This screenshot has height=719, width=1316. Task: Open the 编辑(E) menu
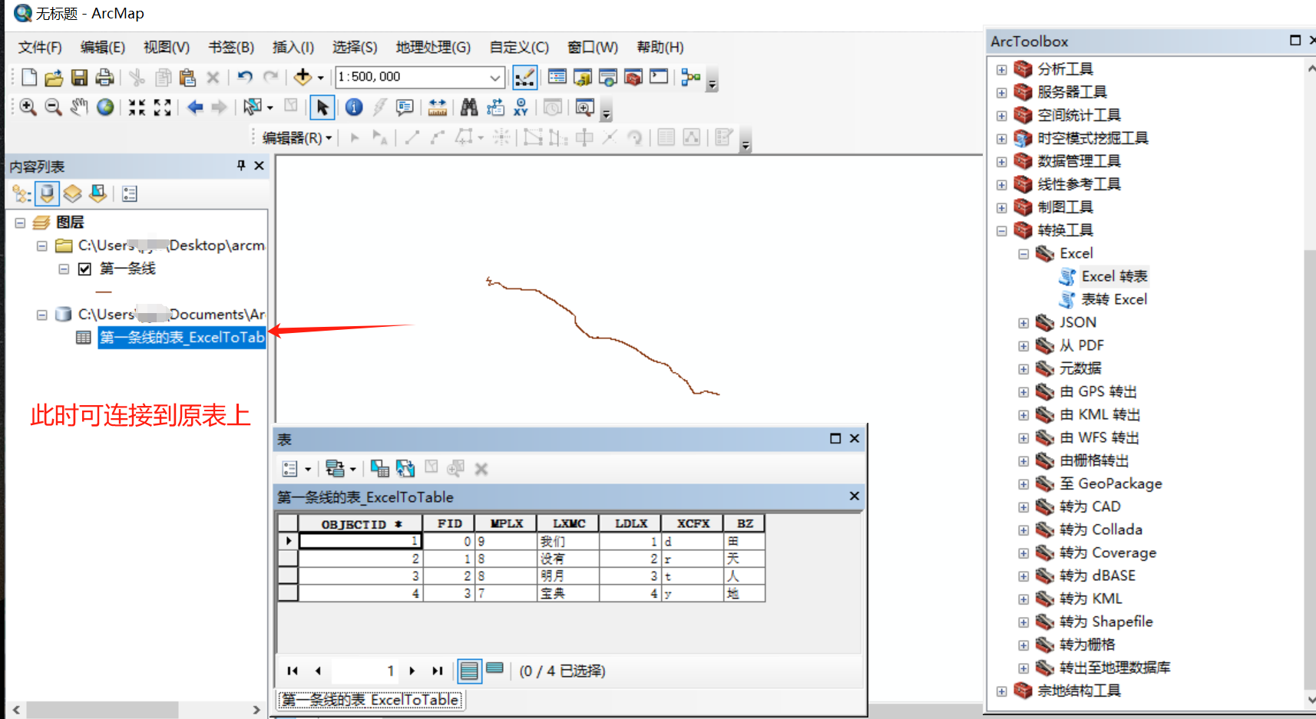click(103, 48)
